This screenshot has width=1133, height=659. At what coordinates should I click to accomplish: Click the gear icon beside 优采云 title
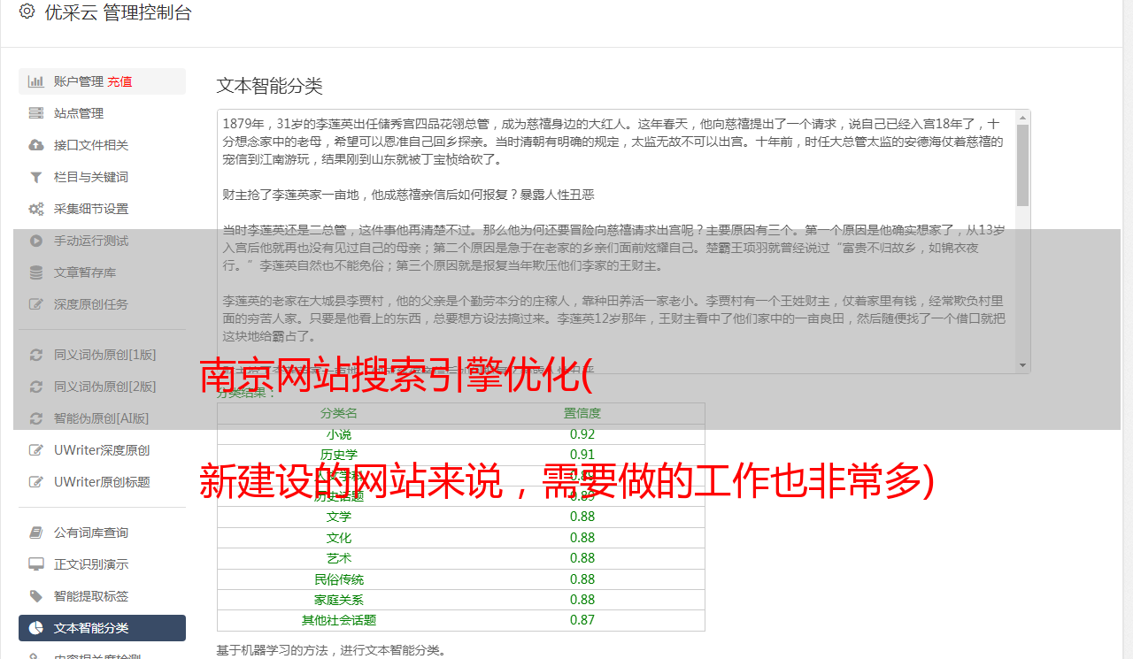27,12
